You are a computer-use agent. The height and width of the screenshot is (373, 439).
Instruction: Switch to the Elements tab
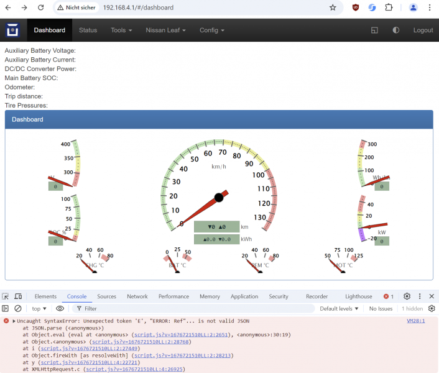tap(45, 297)
